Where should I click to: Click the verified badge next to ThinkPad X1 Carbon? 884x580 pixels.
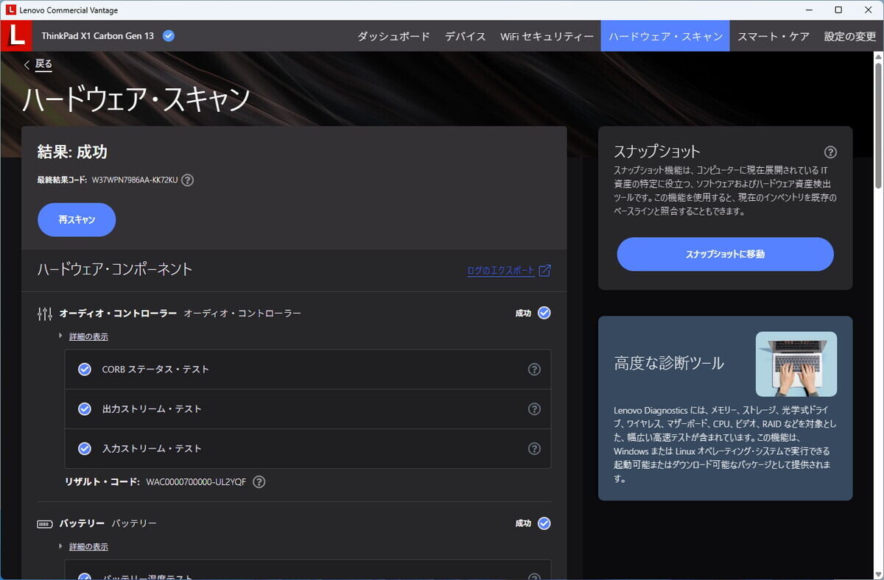[169, 35]
